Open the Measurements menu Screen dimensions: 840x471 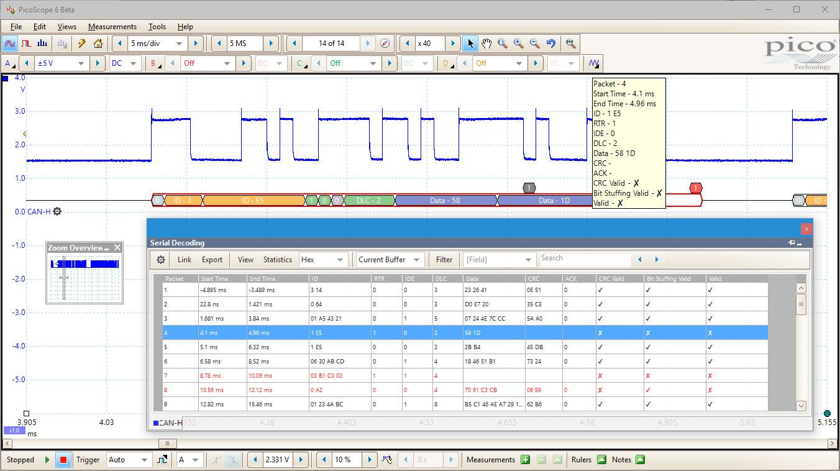tap(112, 27)
